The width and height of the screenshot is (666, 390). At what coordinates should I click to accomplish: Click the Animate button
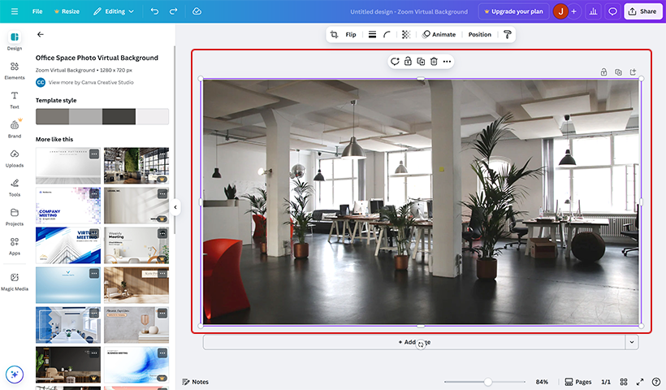click(439, 34)
